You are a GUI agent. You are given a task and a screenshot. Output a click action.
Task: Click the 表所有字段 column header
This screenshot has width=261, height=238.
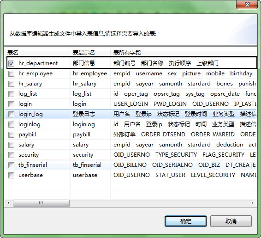(x=184, y=53)
